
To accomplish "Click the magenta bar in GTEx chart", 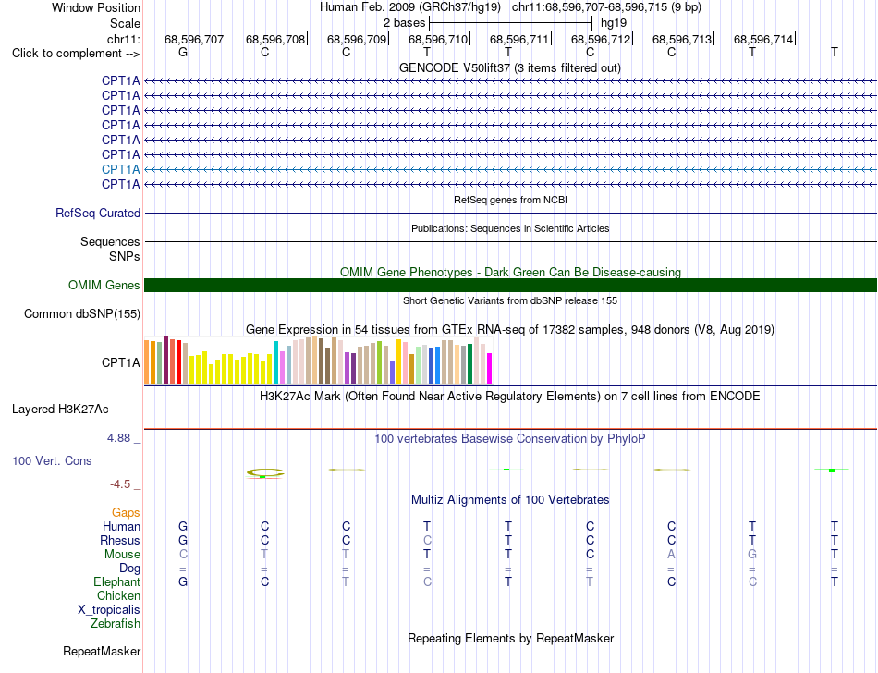I will pos(490,369).
